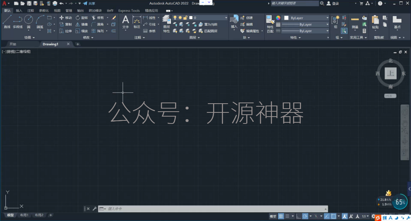Click Edit Attributes (编辑属性) button
Viewport: 411px width, 221px height.
point(250,31)
